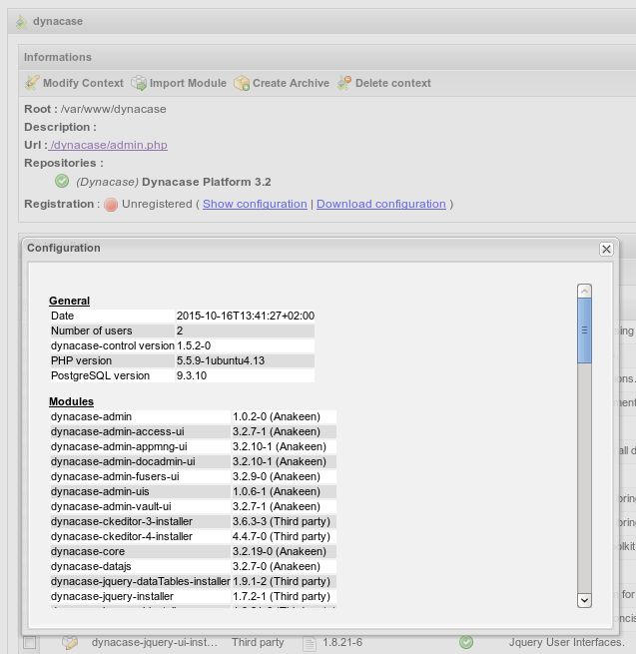Click the dynacase-admin-appmng-ui module name
The height and width of the screenshot is (654, 636).
pos(119,446)
